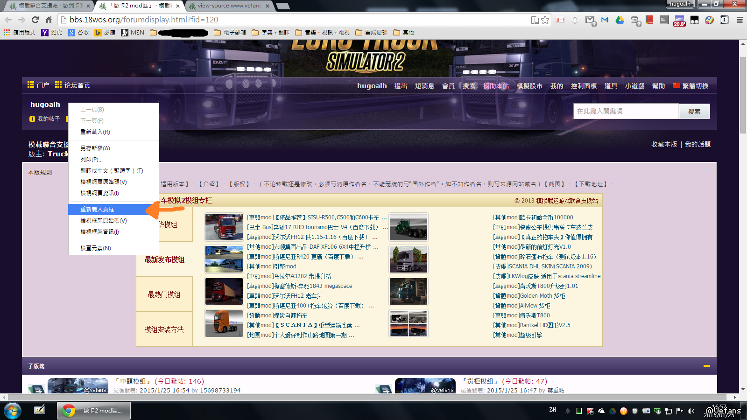Viewport: 747px width, 420px height.
Task: Collapse the 子版塊 section with the minus button
Action: [x=707, y=366]
